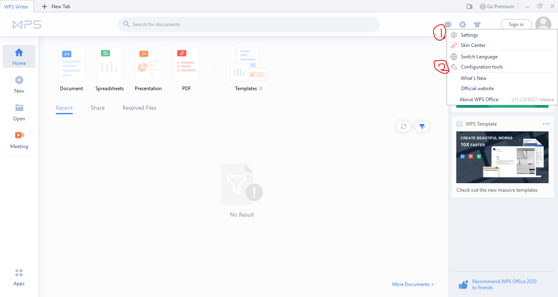The height and width of the screenshot is (297, 558).
Task: Launch the Meeting sidebar item
Action: pyautogui.click(x=19, y=140)
